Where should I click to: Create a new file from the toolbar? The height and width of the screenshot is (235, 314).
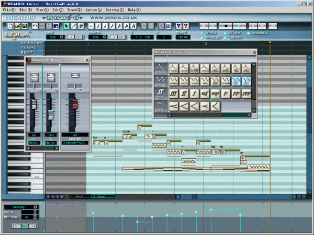tap(10, 26)
